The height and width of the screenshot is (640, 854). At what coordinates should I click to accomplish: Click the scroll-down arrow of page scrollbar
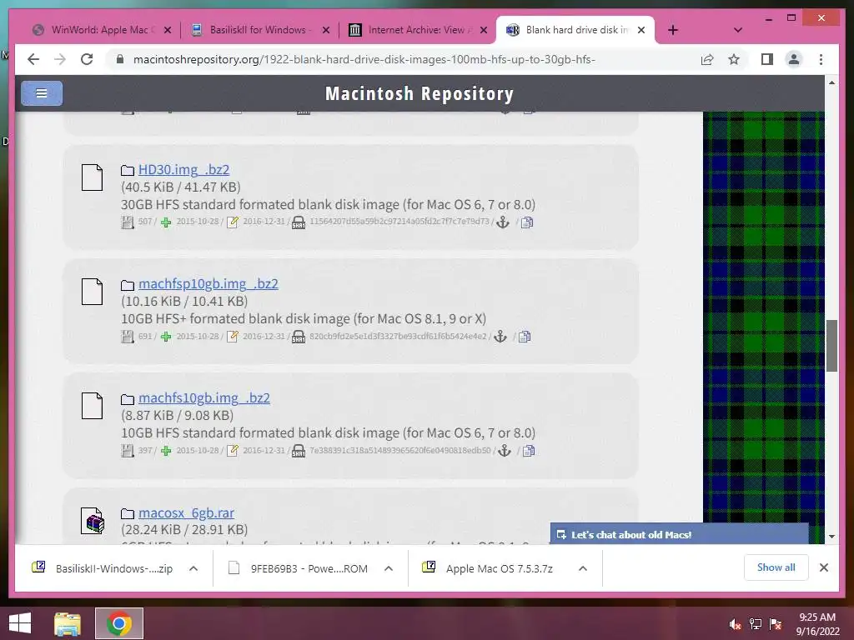(831, 536)
